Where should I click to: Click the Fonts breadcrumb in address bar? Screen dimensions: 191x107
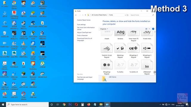(x=111, y=15)
